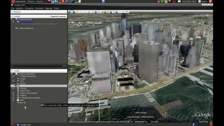Click the add image overlay icon

click(89, 12)
